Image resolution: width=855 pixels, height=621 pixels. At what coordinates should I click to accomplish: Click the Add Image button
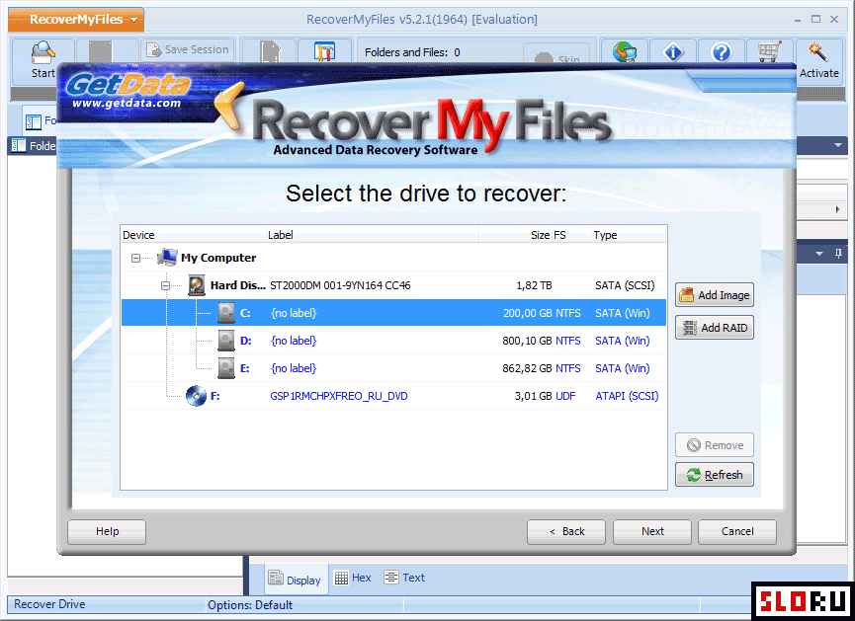715,295
